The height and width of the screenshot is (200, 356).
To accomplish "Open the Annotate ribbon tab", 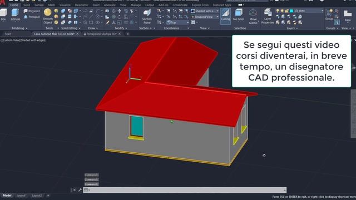I will tap(110, 5).
